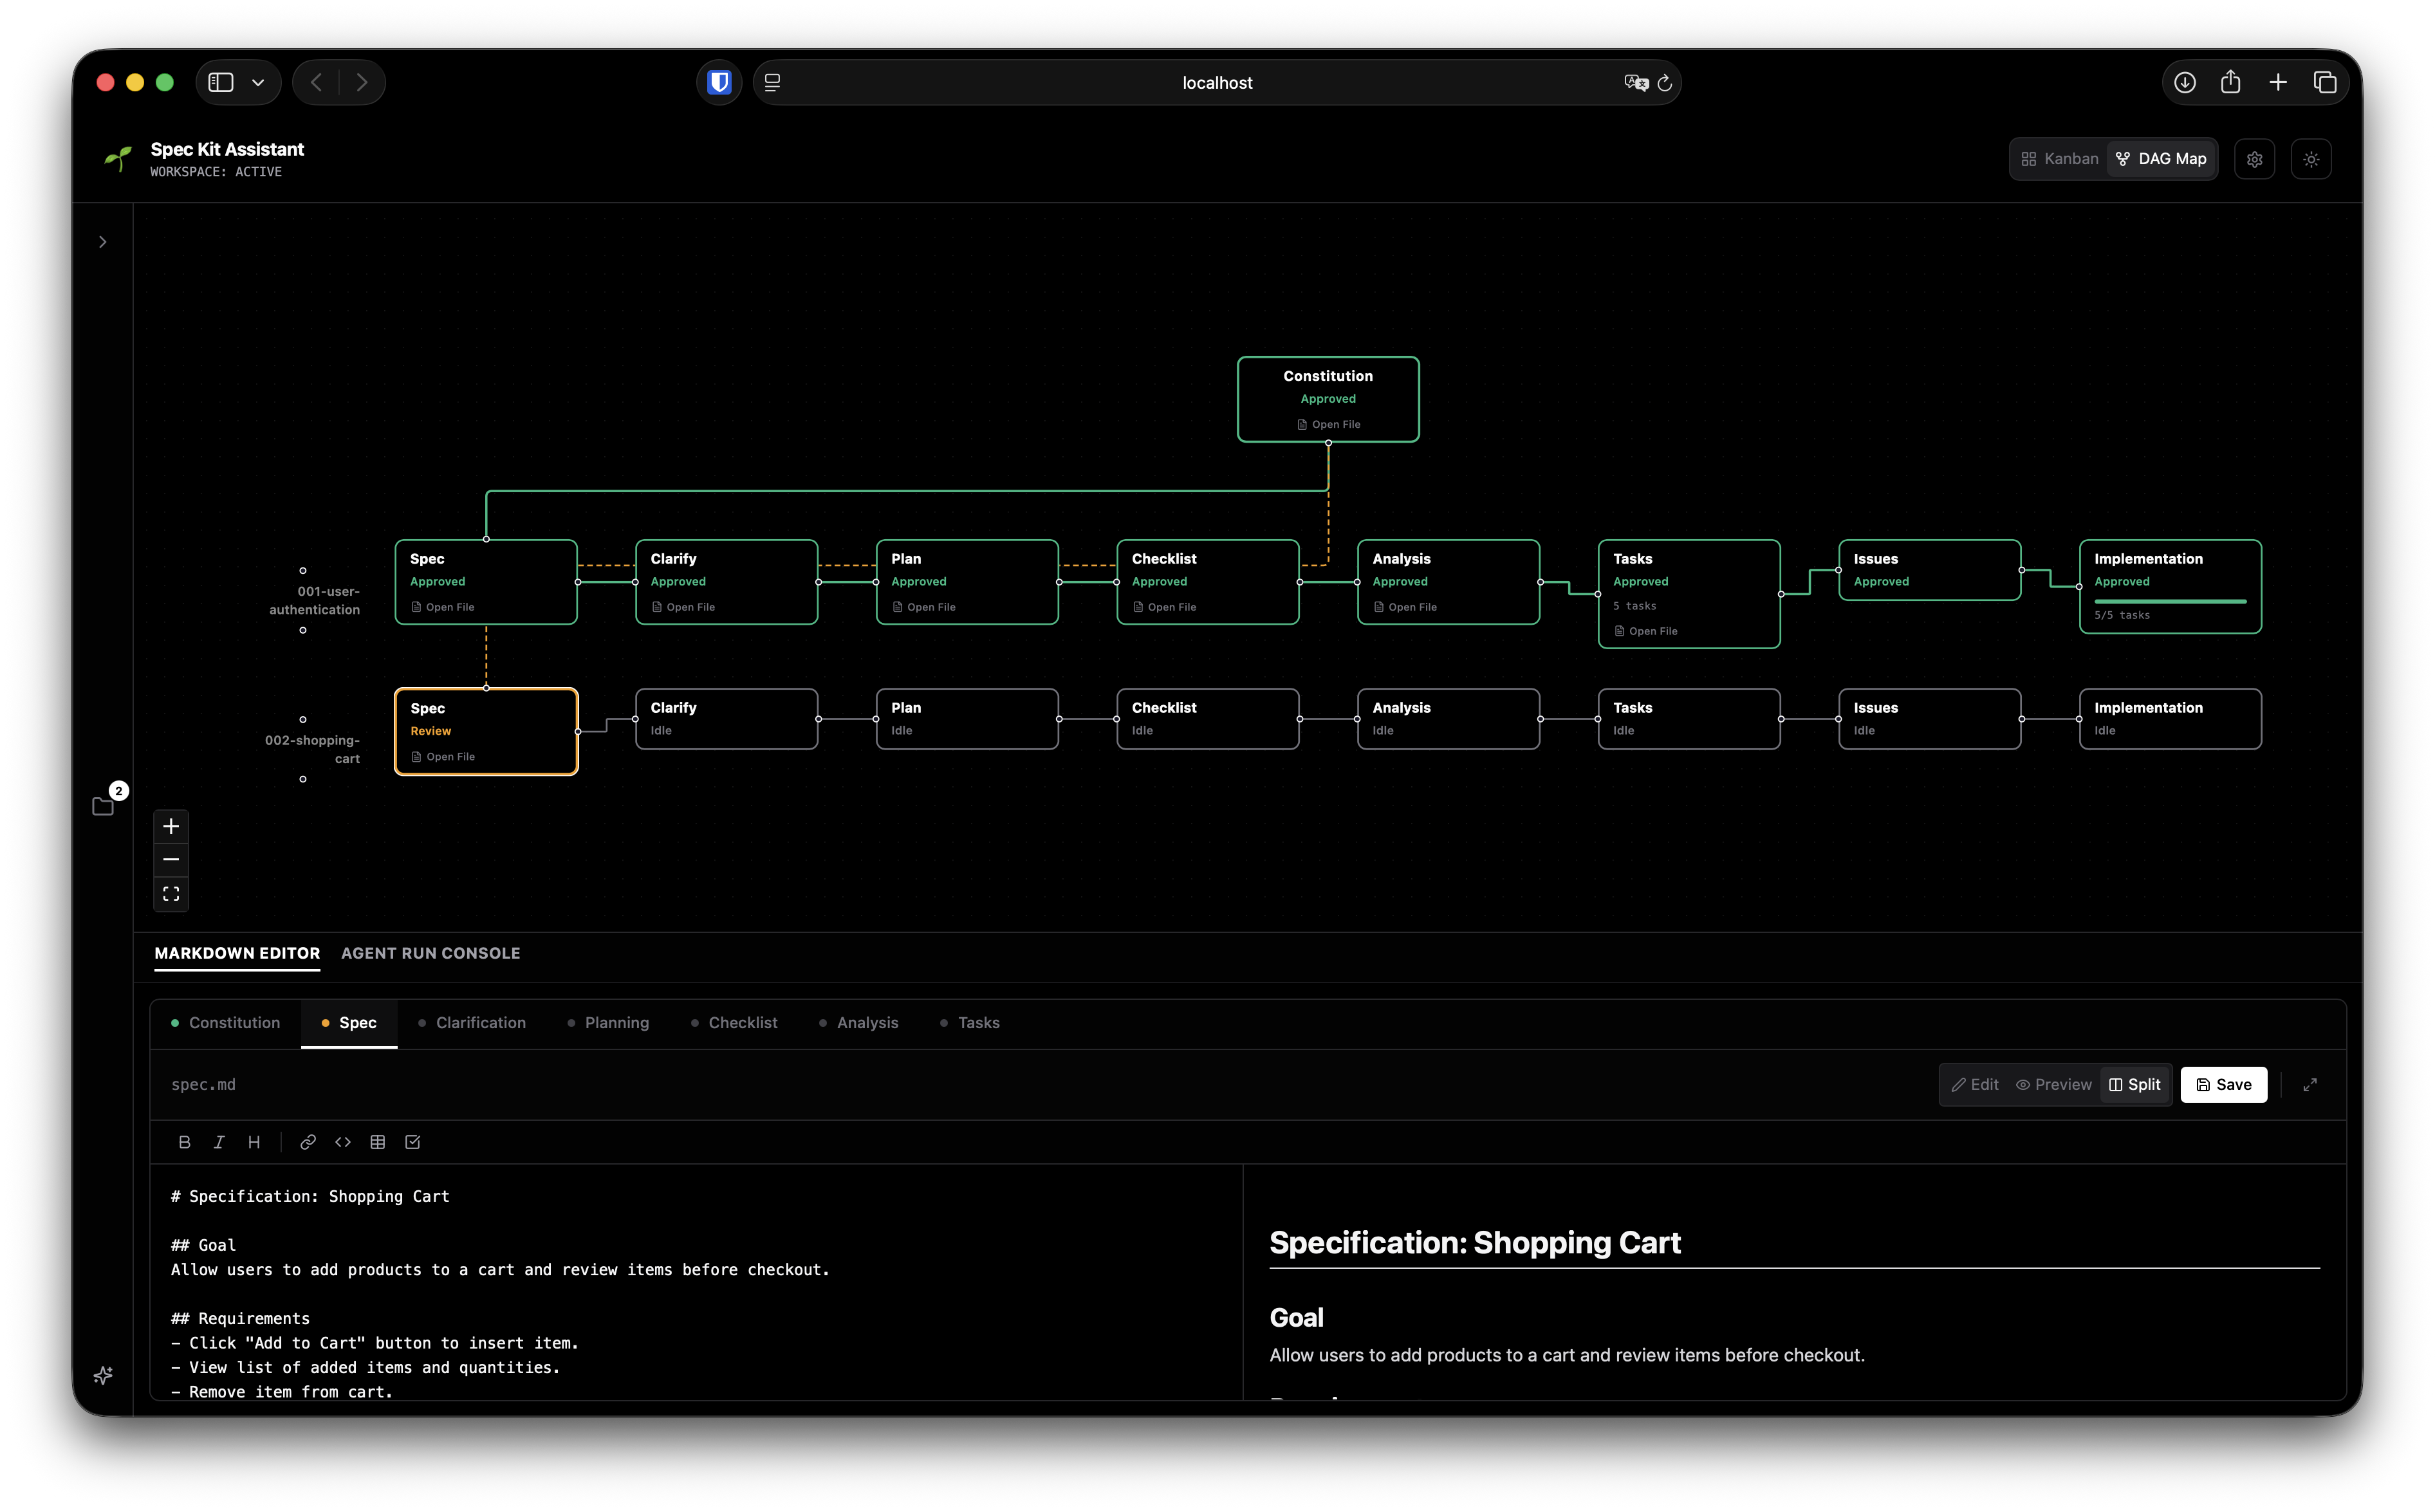The height and width of the screenshot is (1512, 2435).
Task: Select the idle Implementation node
Action: (2170, 719)
